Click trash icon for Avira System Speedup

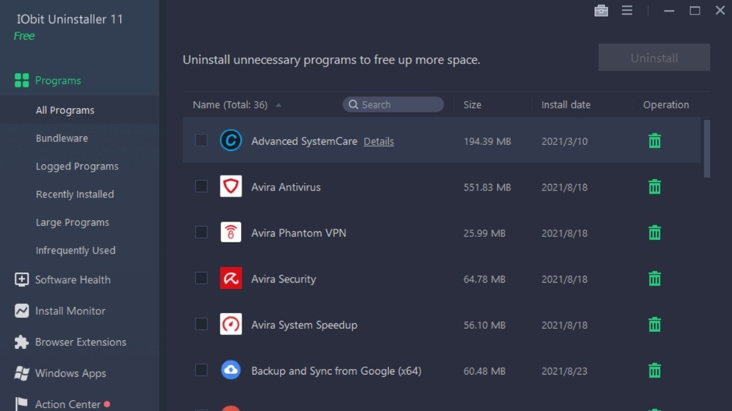point(655,325)
